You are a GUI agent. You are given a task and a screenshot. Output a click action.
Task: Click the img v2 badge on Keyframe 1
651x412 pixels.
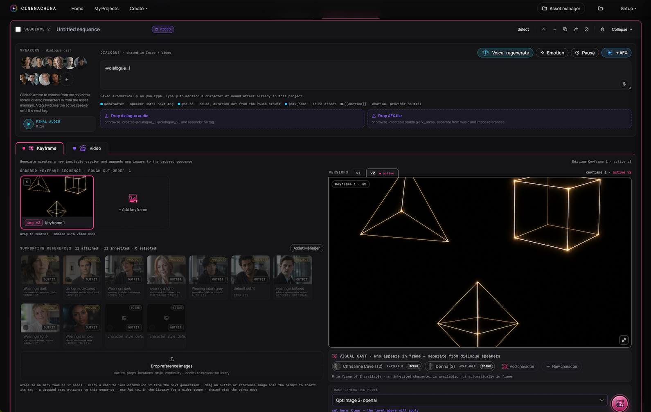pyautogui.click(x=34, y=223)
